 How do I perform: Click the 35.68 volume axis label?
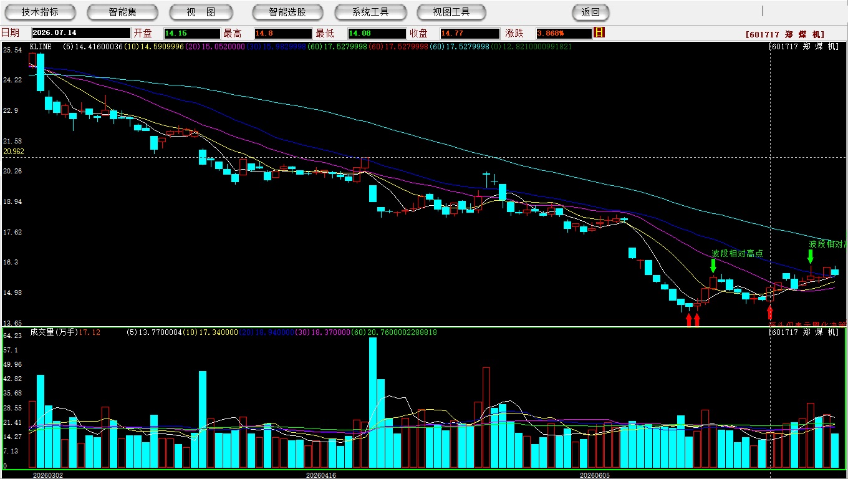[x=12, y=394]
